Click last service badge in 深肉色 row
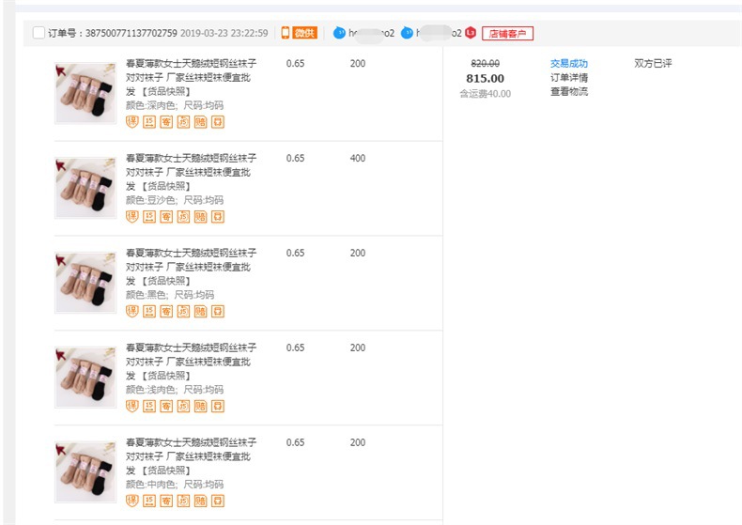Image resolution: width=742 pixels, height=525 pixels. (218, 122)
